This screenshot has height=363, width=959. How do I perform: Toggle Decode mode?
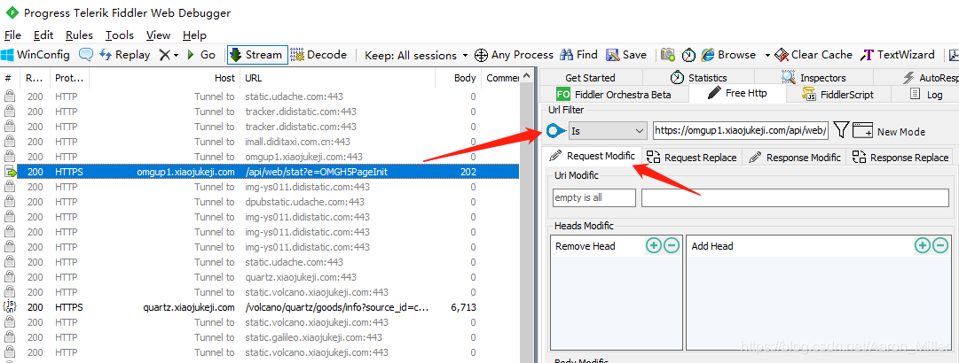[x=318, y=55]
